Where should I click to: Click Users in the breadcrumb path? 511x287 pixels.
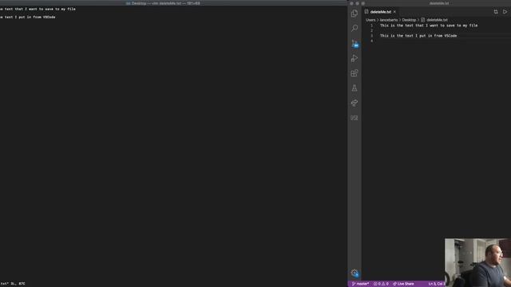(370, 20)
